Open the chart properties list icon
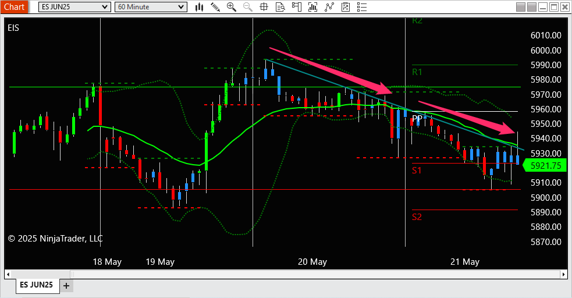The width and height of the screenshot is (572, 298). (x=362, y=7)
